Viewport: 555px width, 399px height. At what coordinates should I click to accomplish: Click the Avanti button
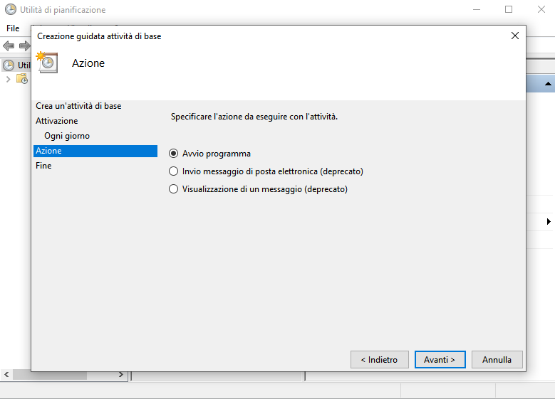440,359
